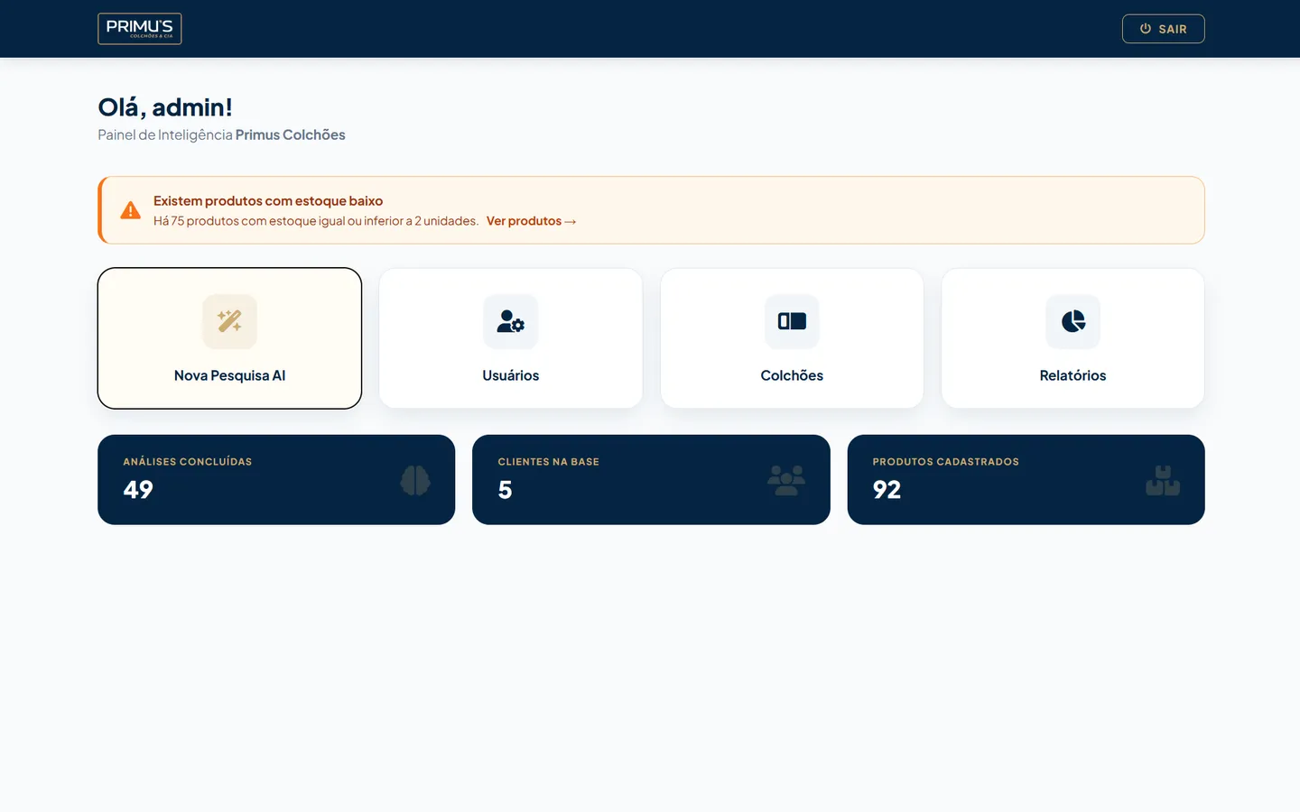Click the 'Olá, admin!' greeting
This screenshot has height=812, width=1300.
[165, 107]
